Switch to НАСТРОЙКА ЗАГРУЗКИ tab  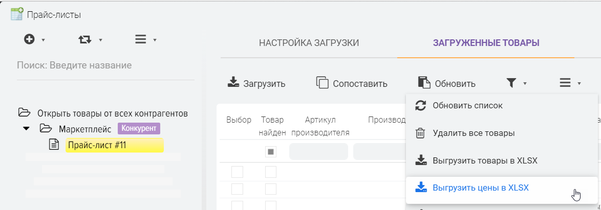coord(309,43)
